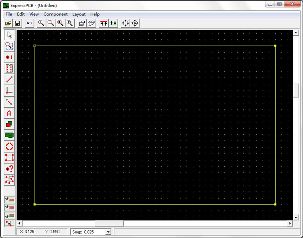Image resolution: width=303 pixels, height=238 pixels.
Task: Open the Layout menu
Action: click(x=79, y=14)
